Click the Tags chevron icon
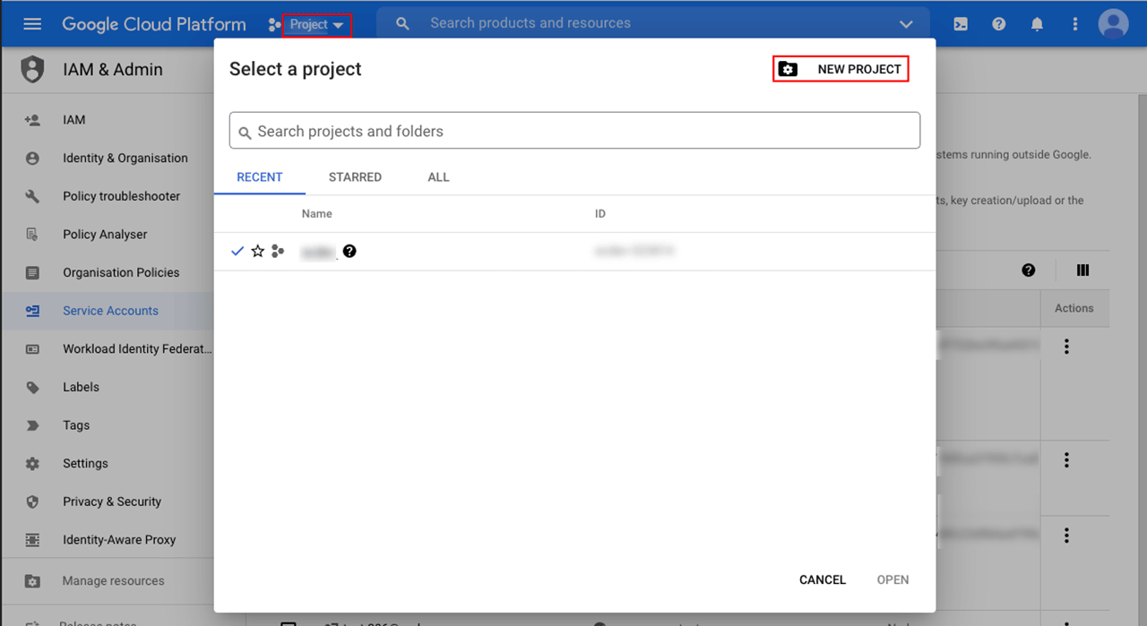The image size is (1147, 626). click(x=32, y=425)
